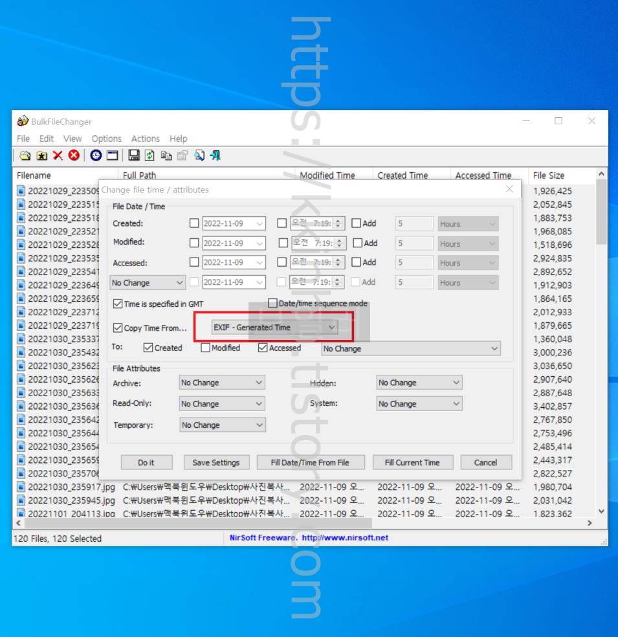The image size is (618, 637).
Task: Click the Do it button
Action: click(x=146, y=462)
